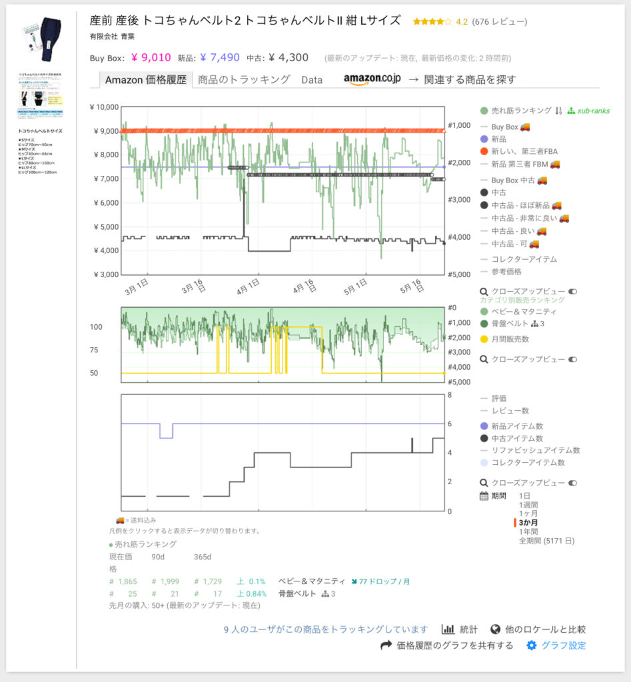The height and width of the screenshot is (682, 631).
Task: Toggle 月間販売数 legend series
Action: (x=504, y=339)
